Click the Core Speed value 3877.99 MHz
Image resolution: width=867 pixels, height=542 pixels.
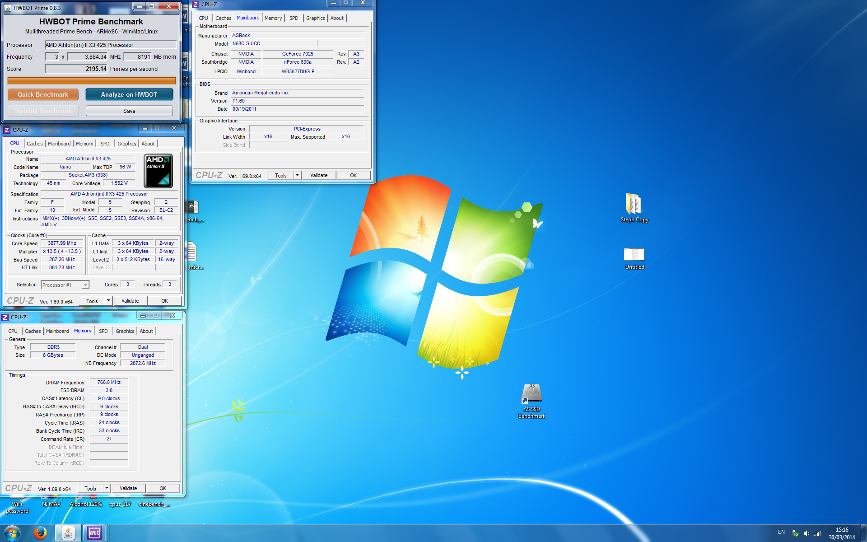coord(62,243)
